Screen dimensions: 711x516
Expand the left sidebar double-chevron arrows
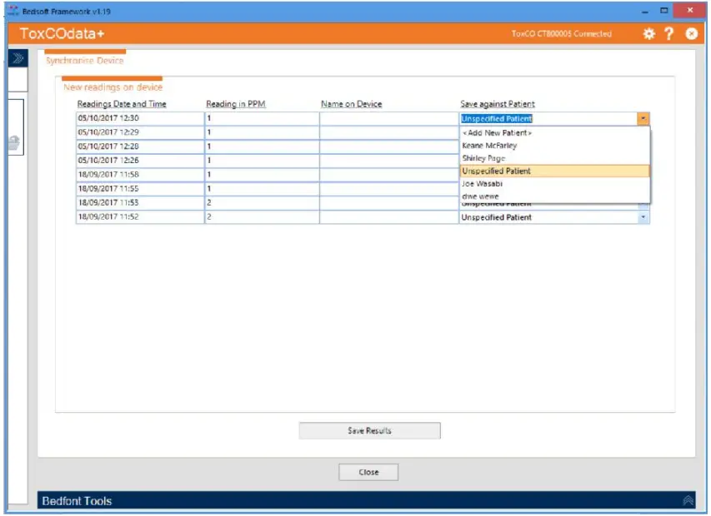17,57
